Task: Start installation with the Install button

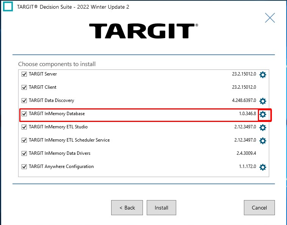Action: coord(161,208)
